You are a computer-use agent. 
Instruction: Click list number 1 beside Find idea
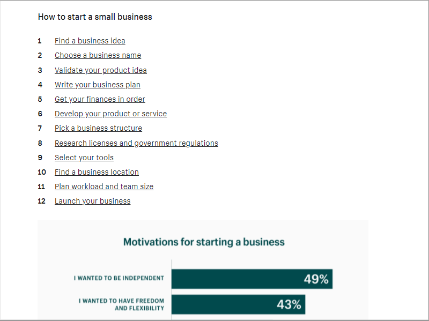coord(40,41)
